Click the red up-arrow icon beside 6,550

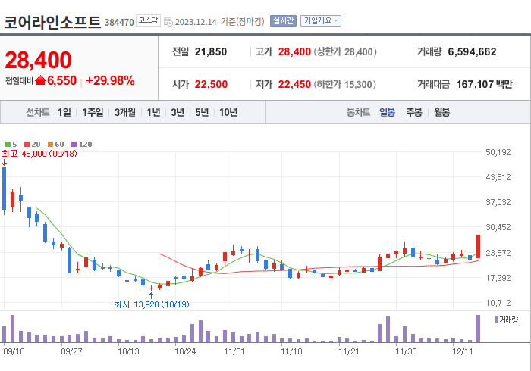40,80
